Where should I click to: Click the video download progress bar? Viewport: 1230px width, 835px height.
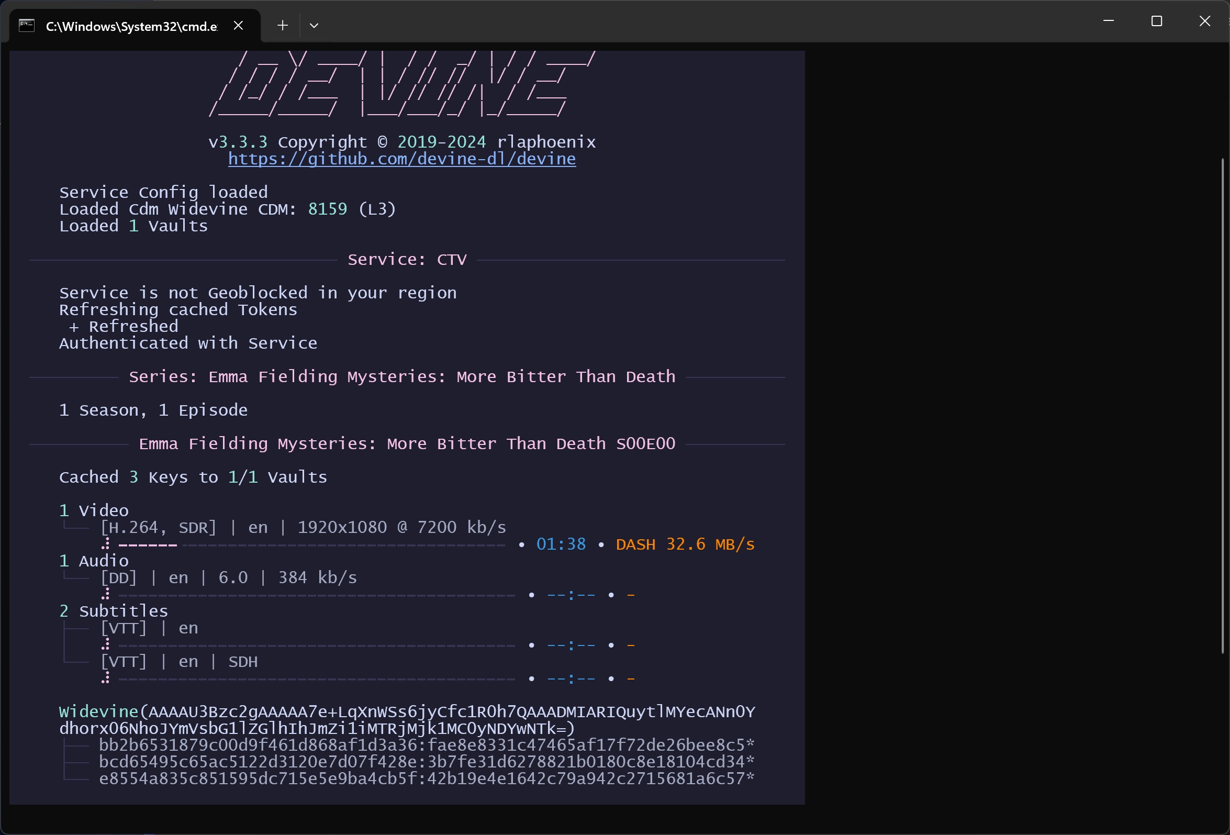(311, 545)
